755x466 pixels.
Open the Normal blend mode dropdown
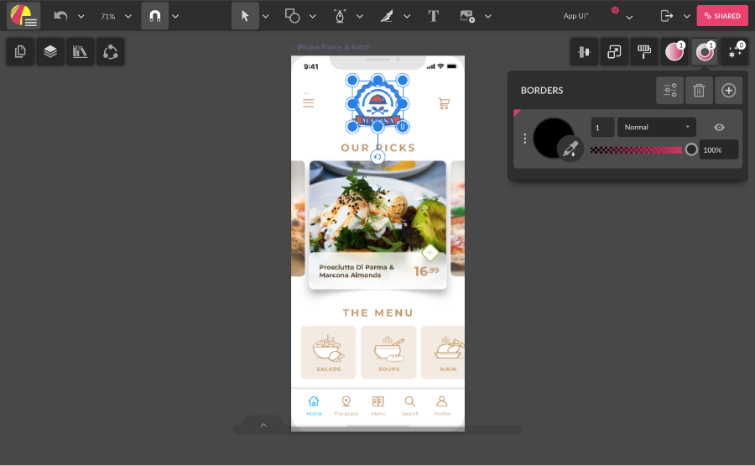coord(657,127)
